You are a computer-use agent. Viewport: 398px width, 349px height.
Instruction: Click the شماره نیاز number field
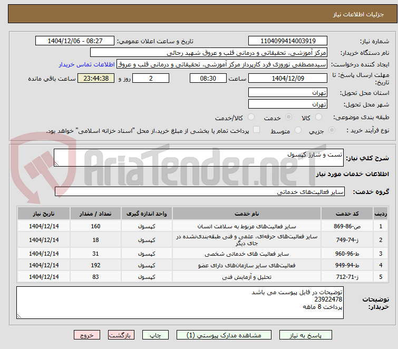tap(288, 41)
